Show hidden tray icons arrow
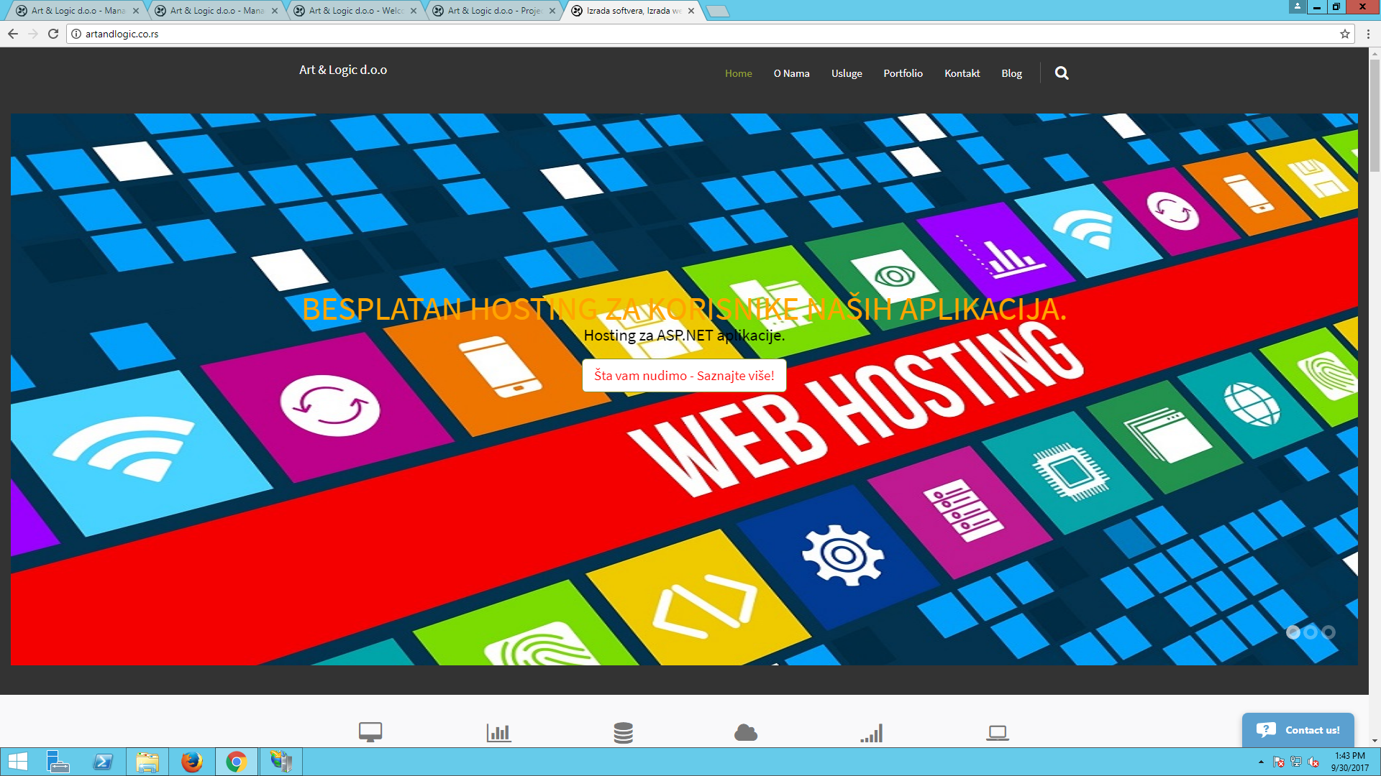The image size is (1381, 776). tap(1261, 762)
